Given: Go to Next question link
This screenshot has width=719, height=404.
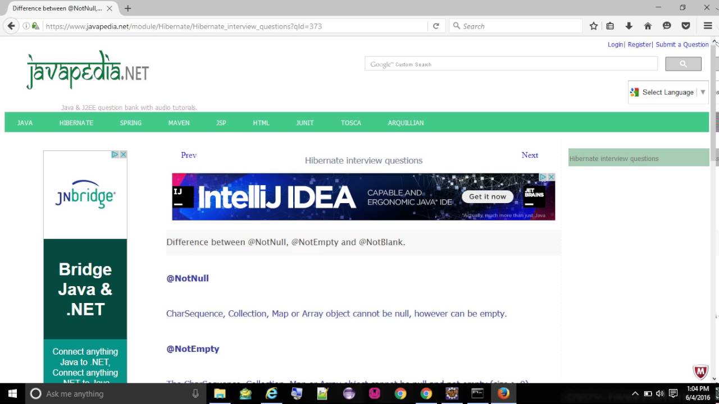Looking at the screenshot, I should click(x=530, y=155).
